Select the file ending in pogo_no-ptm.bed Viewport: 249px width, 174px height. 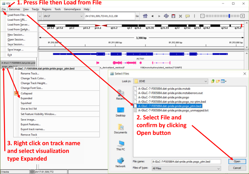click(172, 102)
